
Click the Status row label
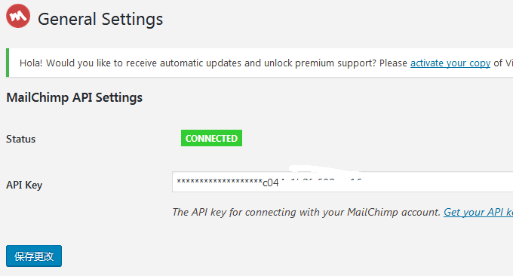[20, 139]
